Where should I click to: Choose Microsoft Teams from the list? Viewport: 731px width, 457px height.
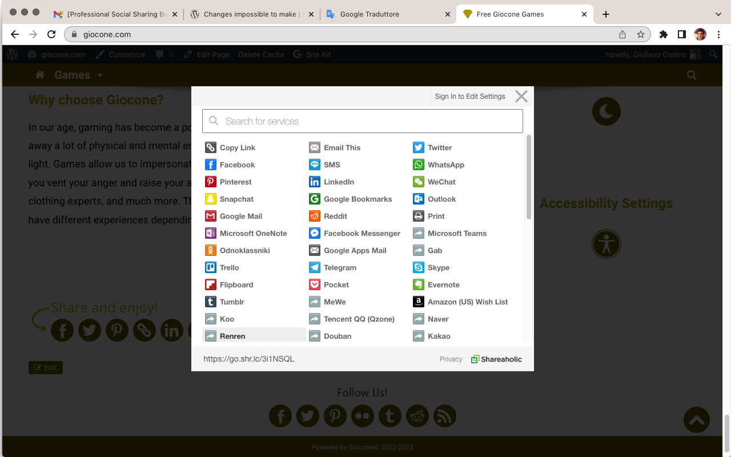450,233
